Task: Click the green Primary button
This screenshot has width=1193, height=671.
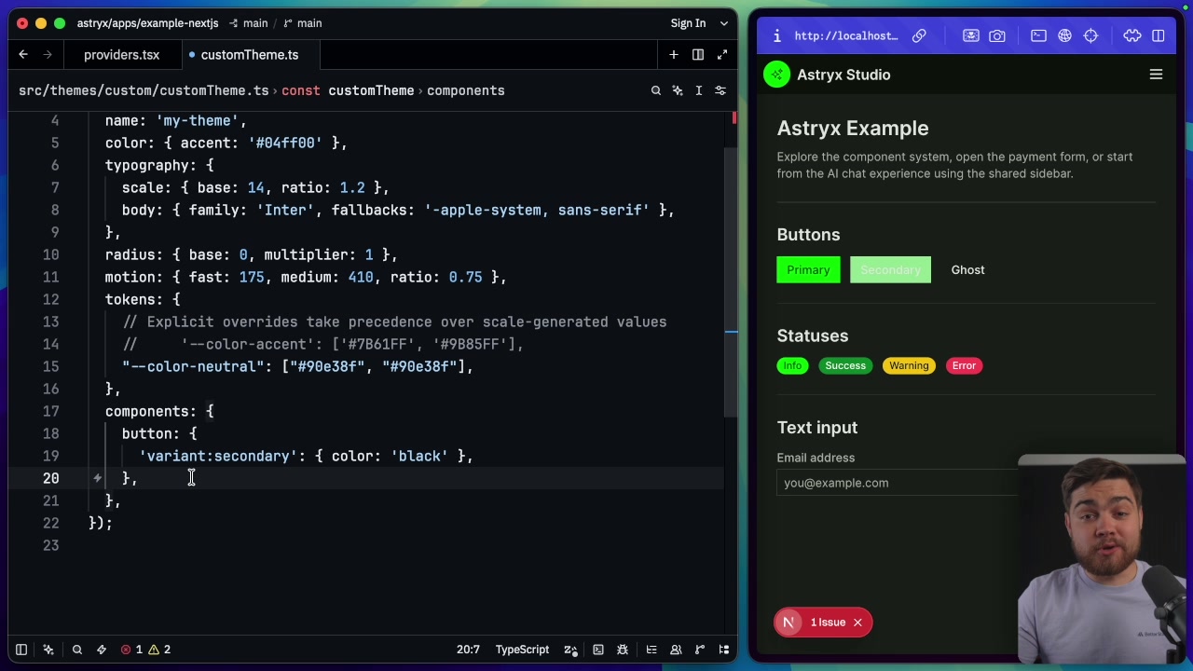Action: pyautogui.click(x=808, y=270)
